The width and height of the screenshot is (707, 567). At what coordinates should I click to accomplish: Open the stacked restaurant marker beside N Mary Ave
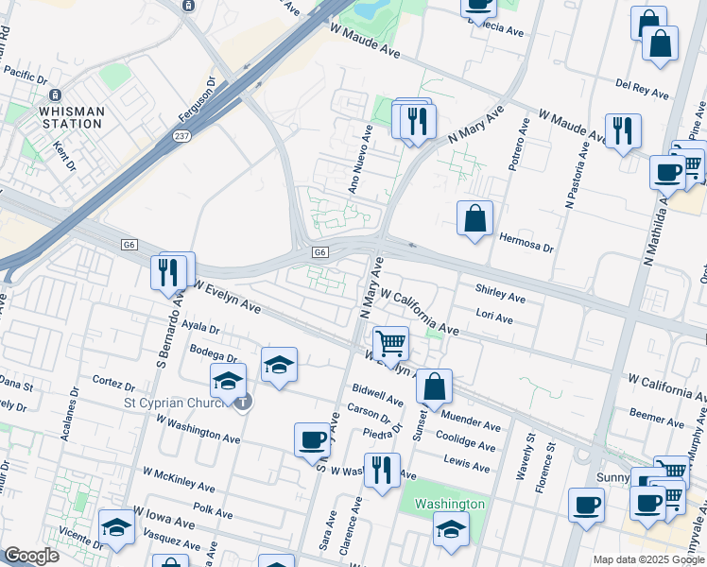tap(418, 122)
